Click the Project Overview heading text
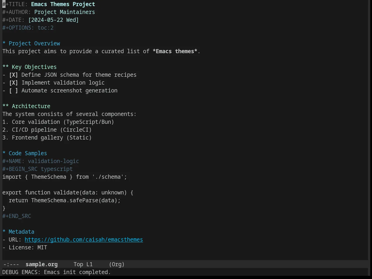 pos(34,43)
